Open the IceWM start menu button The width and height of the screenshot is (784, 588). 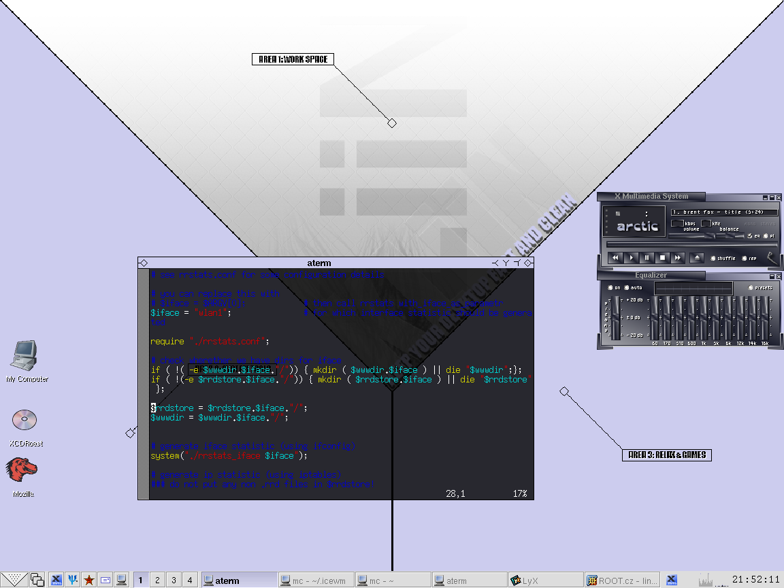tap(14, 580)
